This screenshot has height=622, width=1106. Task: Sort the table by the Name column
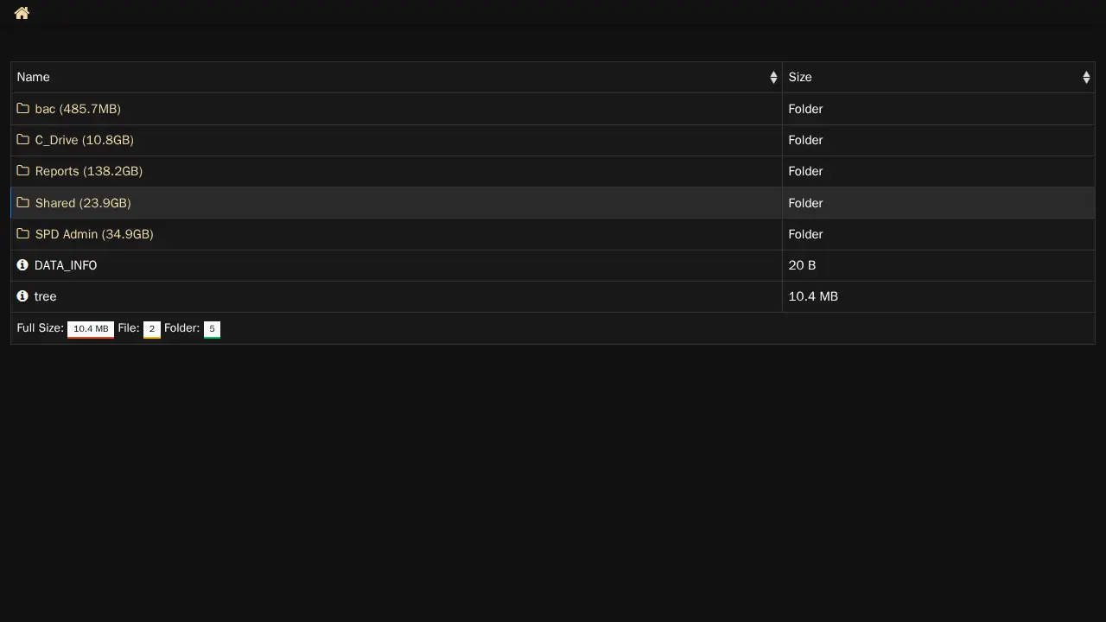click(x=772, y=78)
